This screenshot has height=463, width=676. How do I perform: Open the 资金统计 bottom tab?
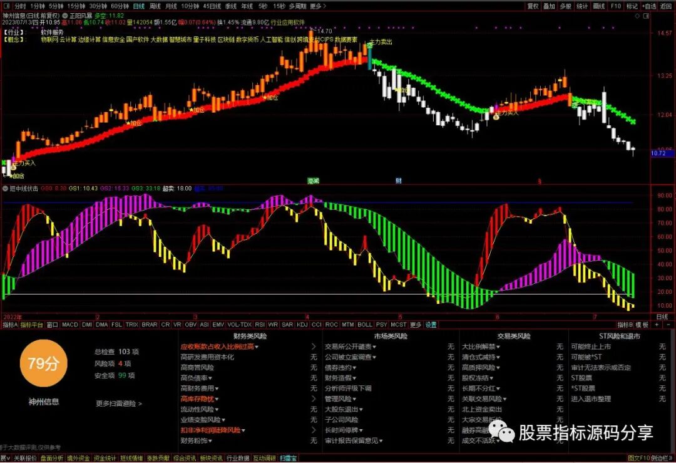pos(105,458)
